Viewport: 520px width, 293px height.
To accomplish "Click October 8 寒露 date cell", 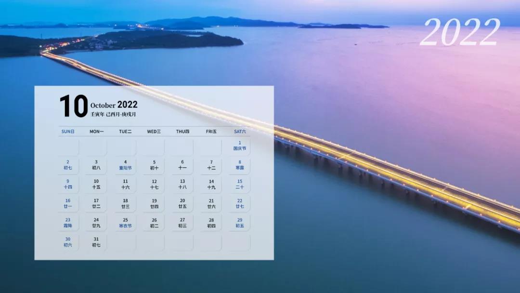I will (x=239, y=165).
